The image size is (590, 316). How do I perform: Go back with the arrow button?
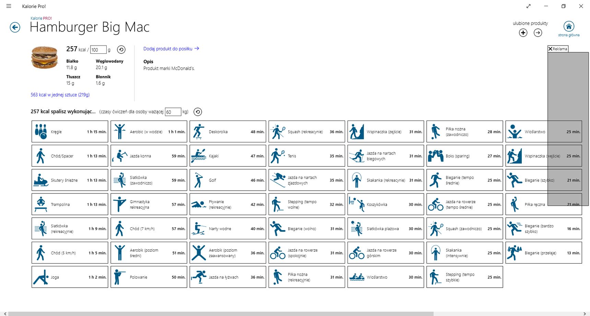pyautogui.click(x=15, y=27)
